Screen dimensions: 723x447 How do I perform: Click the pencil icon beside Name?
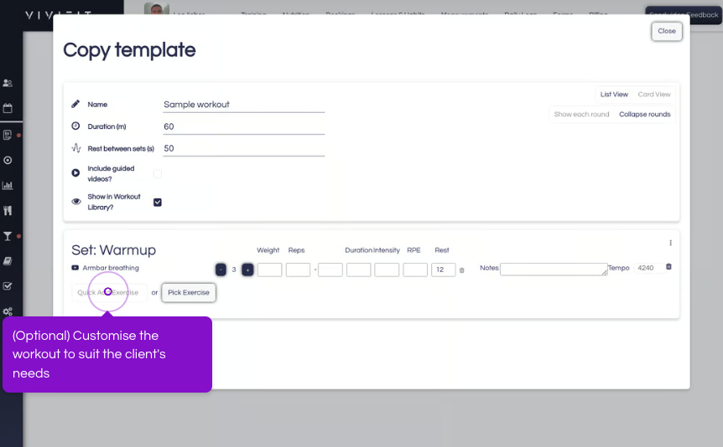pyautogui.click(x=75, y=104)
